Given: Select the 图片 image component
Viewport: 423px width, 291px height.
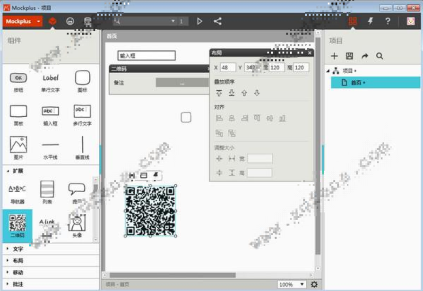Looking at the screenshot, I should [18, 147].
